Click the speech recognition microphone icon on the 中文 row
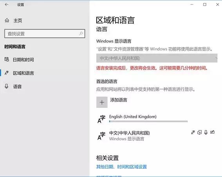Image resolution: width=222 pixels, height=177 pixels. [206, 132]
